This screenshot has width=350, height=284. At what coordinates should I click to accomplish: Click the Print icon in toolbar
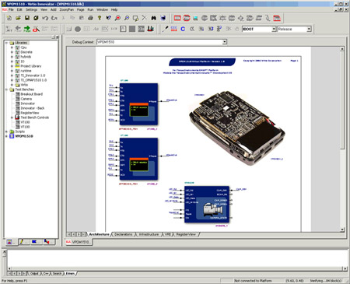(90, 18)
